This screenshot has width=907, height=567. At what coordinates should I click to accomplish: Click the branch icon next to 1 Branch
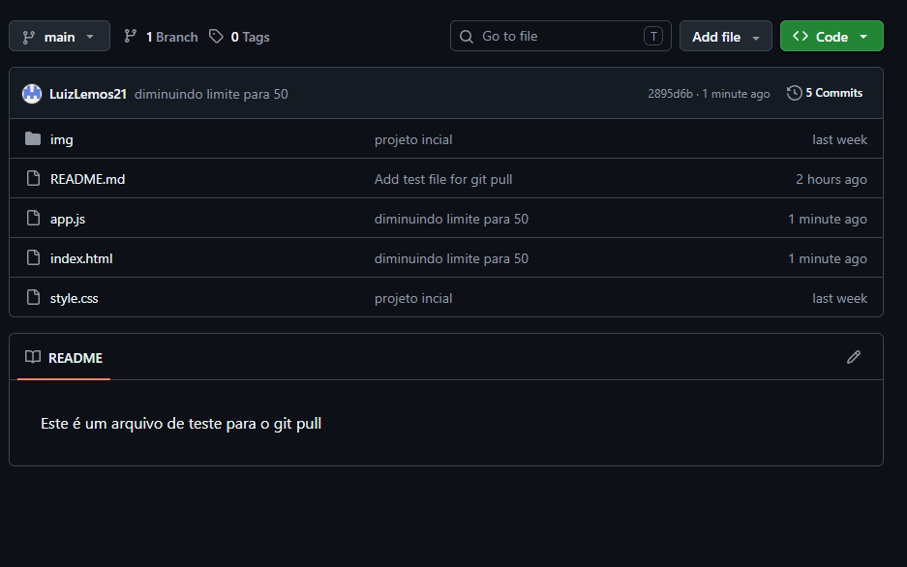tap(131, 37)
